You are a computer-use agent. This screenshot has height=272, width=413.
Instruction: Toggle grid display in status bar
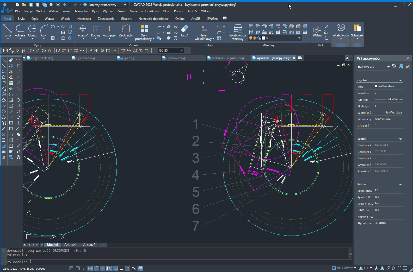tap(77, 268)
